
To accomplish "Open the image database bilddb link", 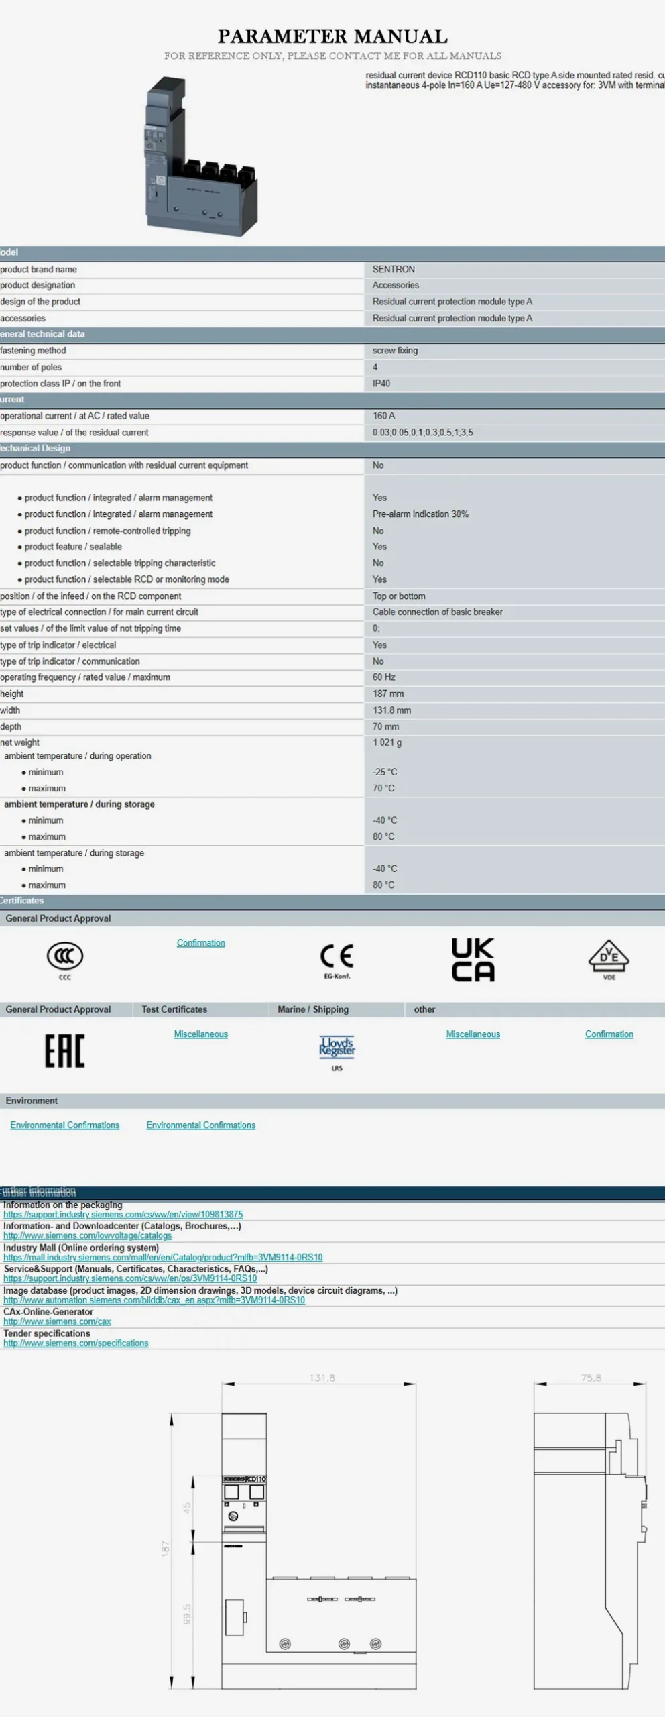I will (x=154, y=1300).
